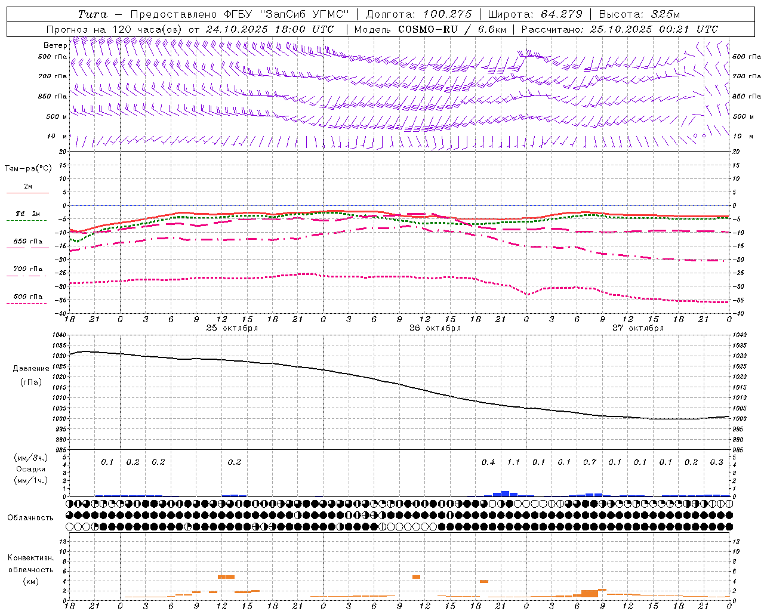Click the "27 октября" date label

638,328
